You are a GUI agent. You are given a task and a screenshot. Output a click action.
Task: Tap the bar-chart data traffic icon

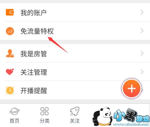(10, 31)
